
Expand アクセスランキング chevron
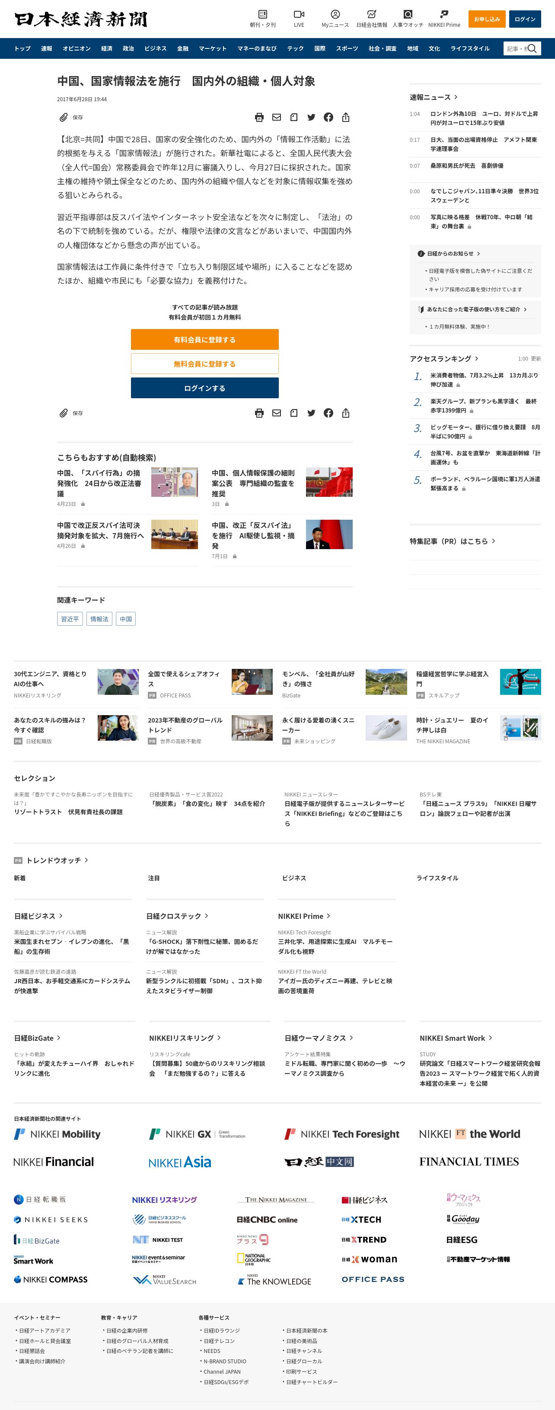477,358
